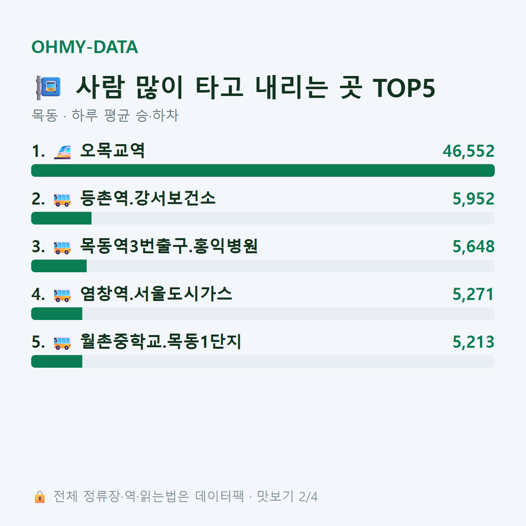
Task: Click the progress bar under 염창역.서울도시가스
Action: click(x=263, y=314)
